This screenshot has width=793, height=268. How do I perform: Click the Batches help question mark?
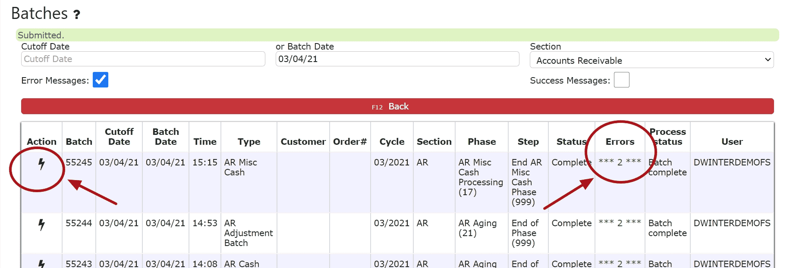click(77, 15)
